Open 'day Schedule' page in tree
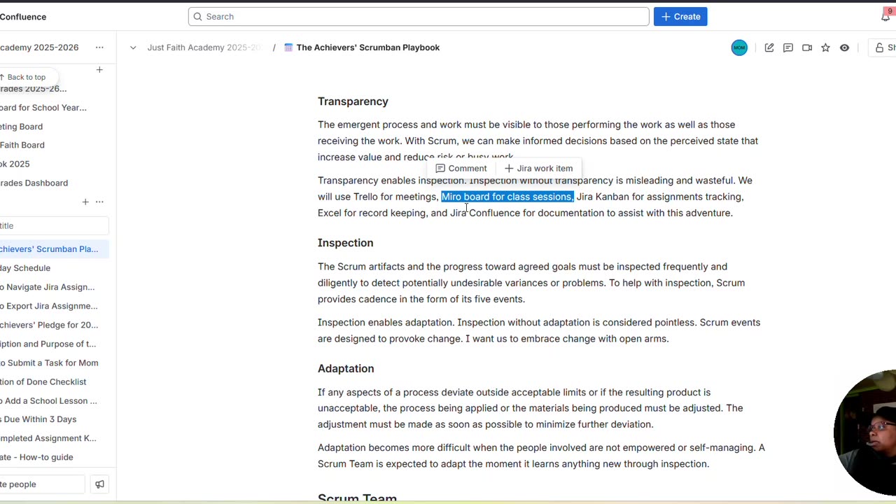Image resolution: width=896 pixels, height=504 pixels. pyautogui.click(x=25, y=268)
